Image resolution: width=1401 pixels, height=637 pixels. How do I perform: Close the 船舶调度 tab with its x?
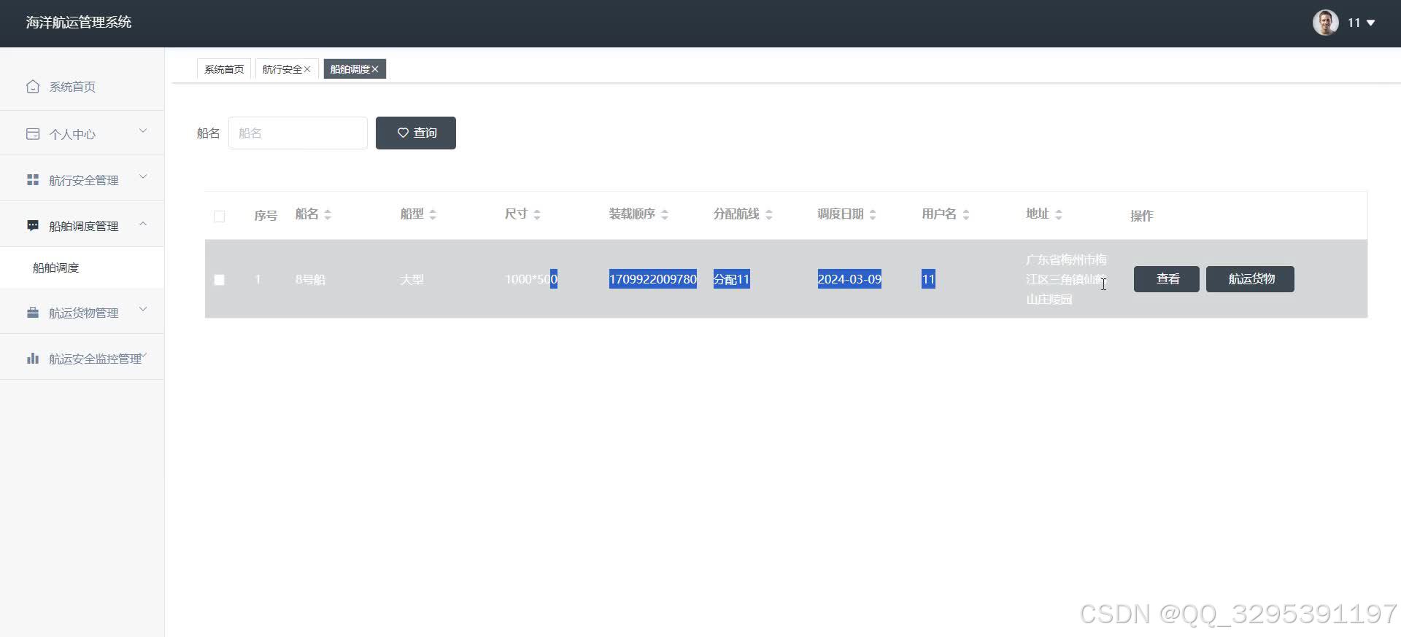375,69
